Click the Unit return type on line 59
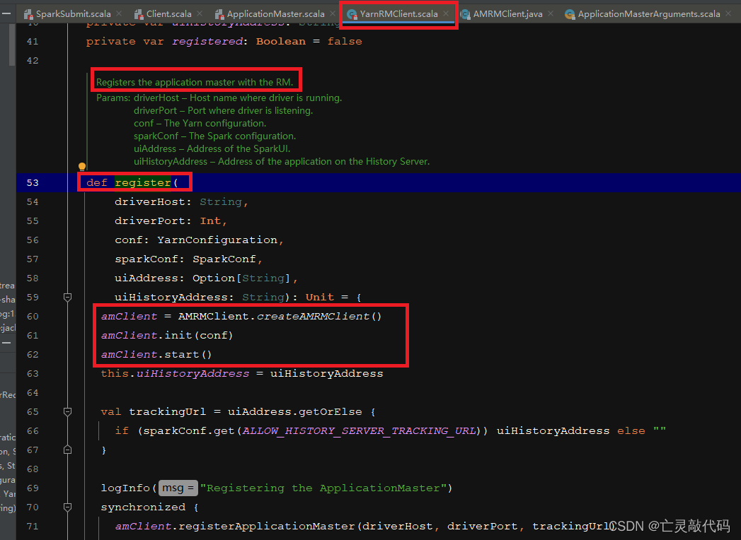 pyautogui.click(x=319, y=298)
